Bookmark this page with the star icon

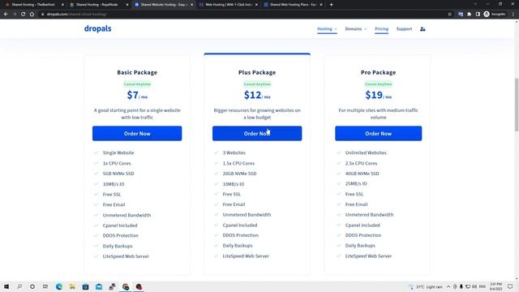pos(449,15)
